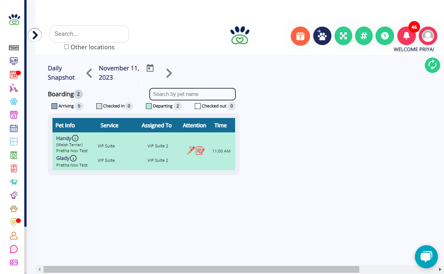Open the purple storefront sidebar icon
Image resolution: width=444 pixels, height=274 pixels.
[14, 115]
